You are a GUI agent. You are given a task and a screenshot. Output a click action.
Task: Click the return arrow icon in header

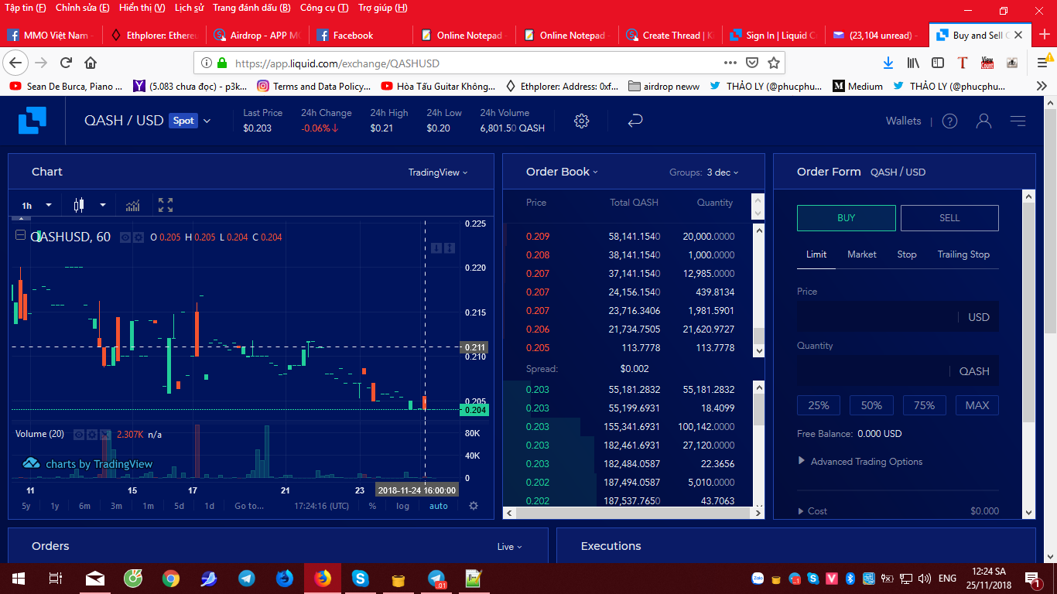pyautogui.click(x=635, y=121)
